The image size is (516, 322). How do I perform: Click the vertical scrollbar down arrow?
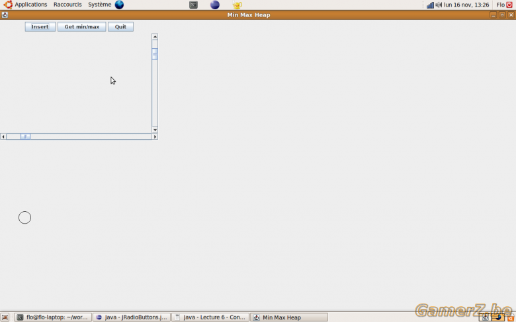pyautogui.click(x=155, y=130)
